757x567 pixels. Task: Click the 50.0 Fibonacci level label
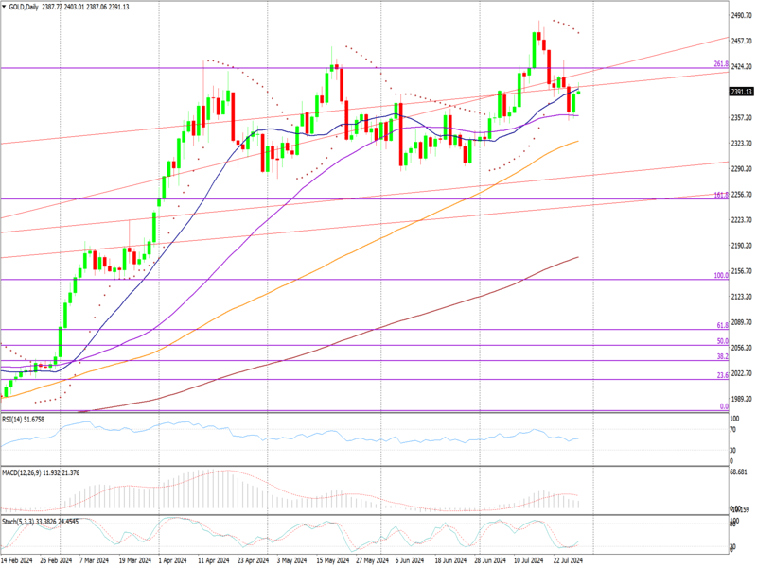click(721, 341)
